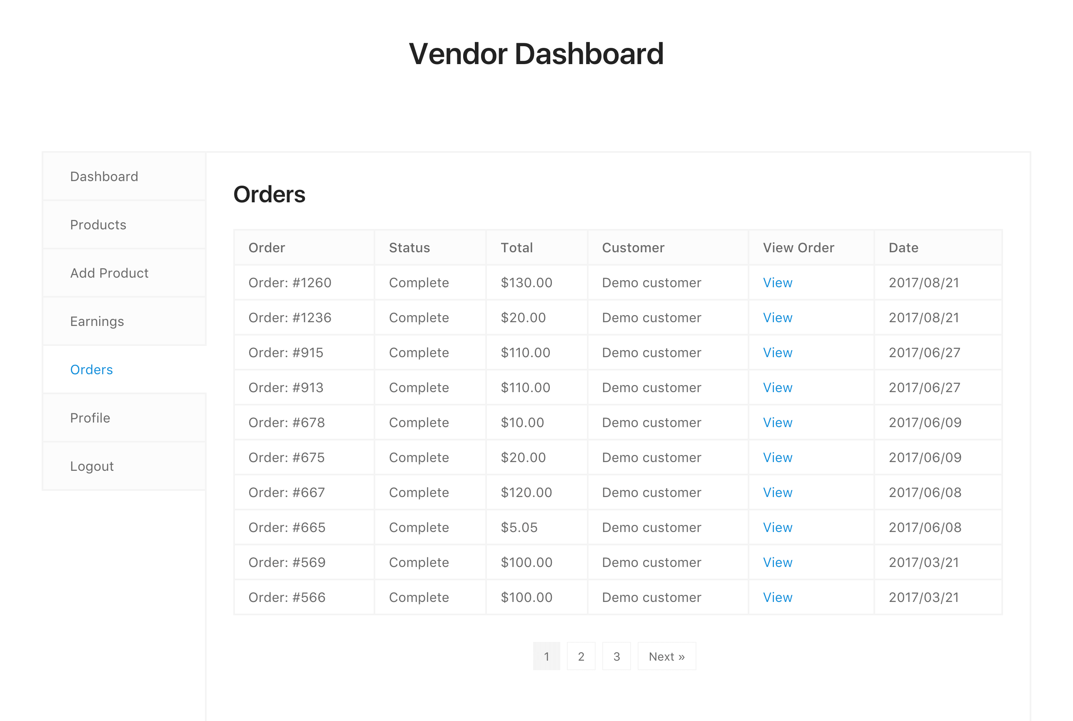Click View link for order #1236
Screen dimensions: 1073x721
(x=778, y=318)
